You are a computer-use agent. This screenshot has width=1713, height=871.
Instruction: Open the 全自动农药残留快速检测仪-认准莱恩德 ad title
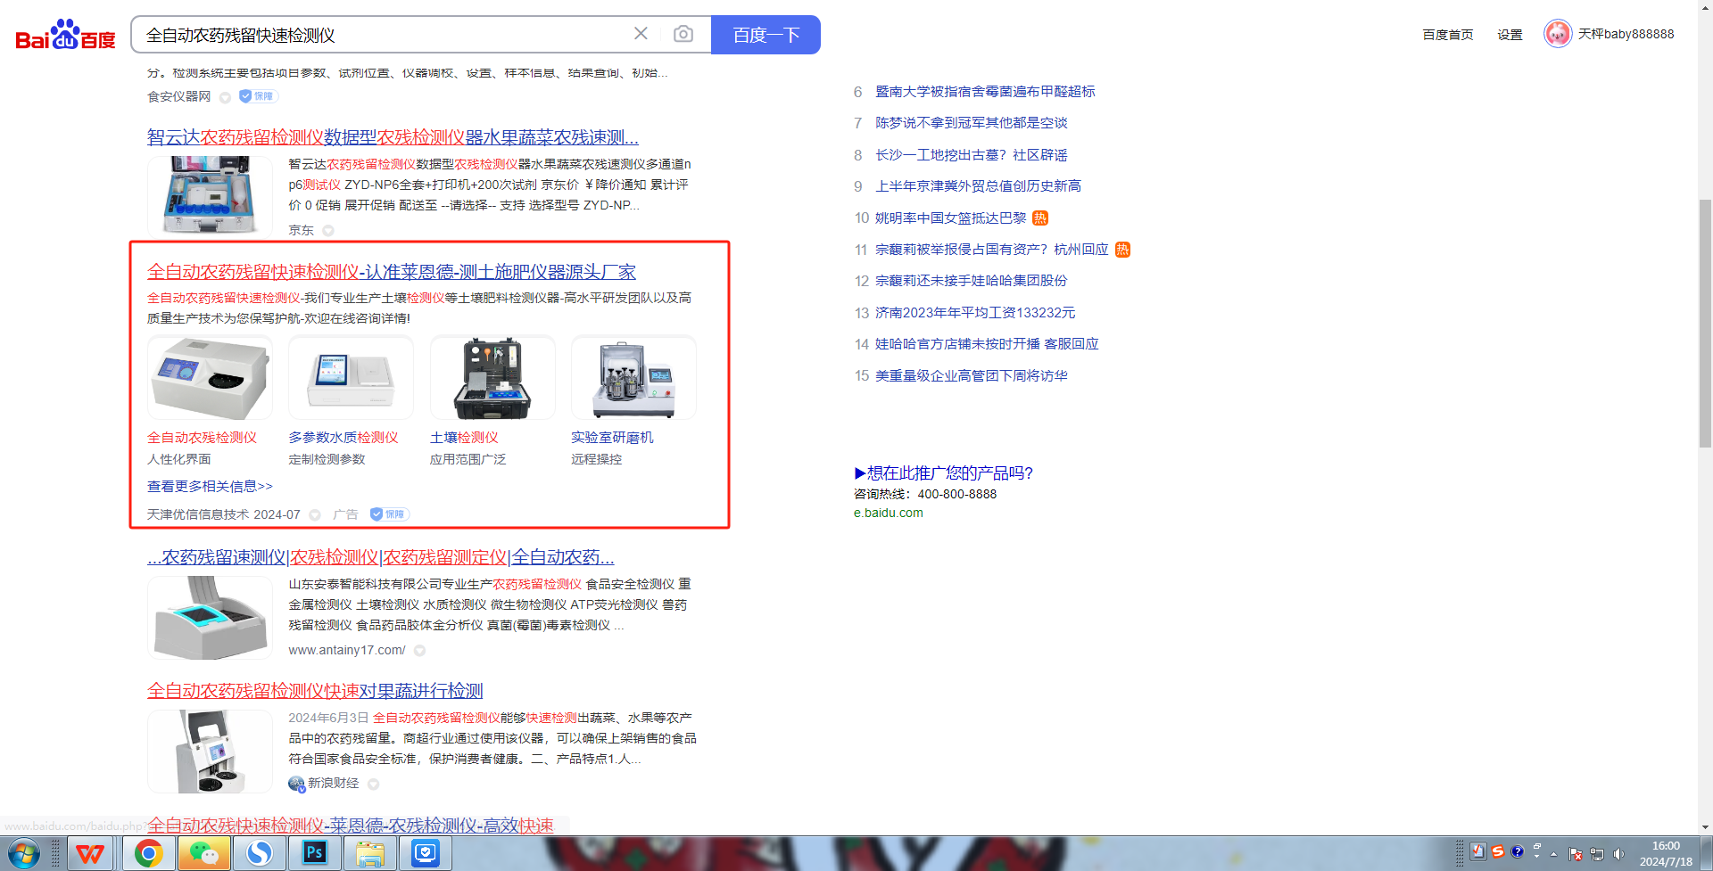click(x=392, y=272)
